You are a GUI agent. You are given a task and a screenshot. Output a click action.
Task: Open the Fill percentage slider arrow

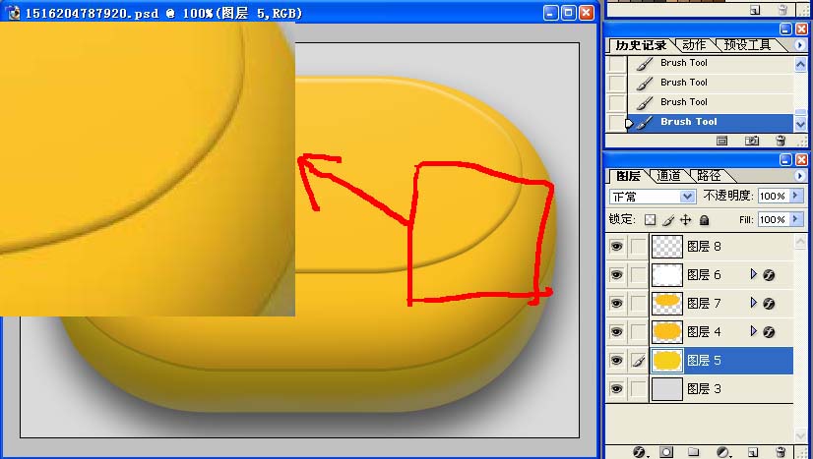796,219
